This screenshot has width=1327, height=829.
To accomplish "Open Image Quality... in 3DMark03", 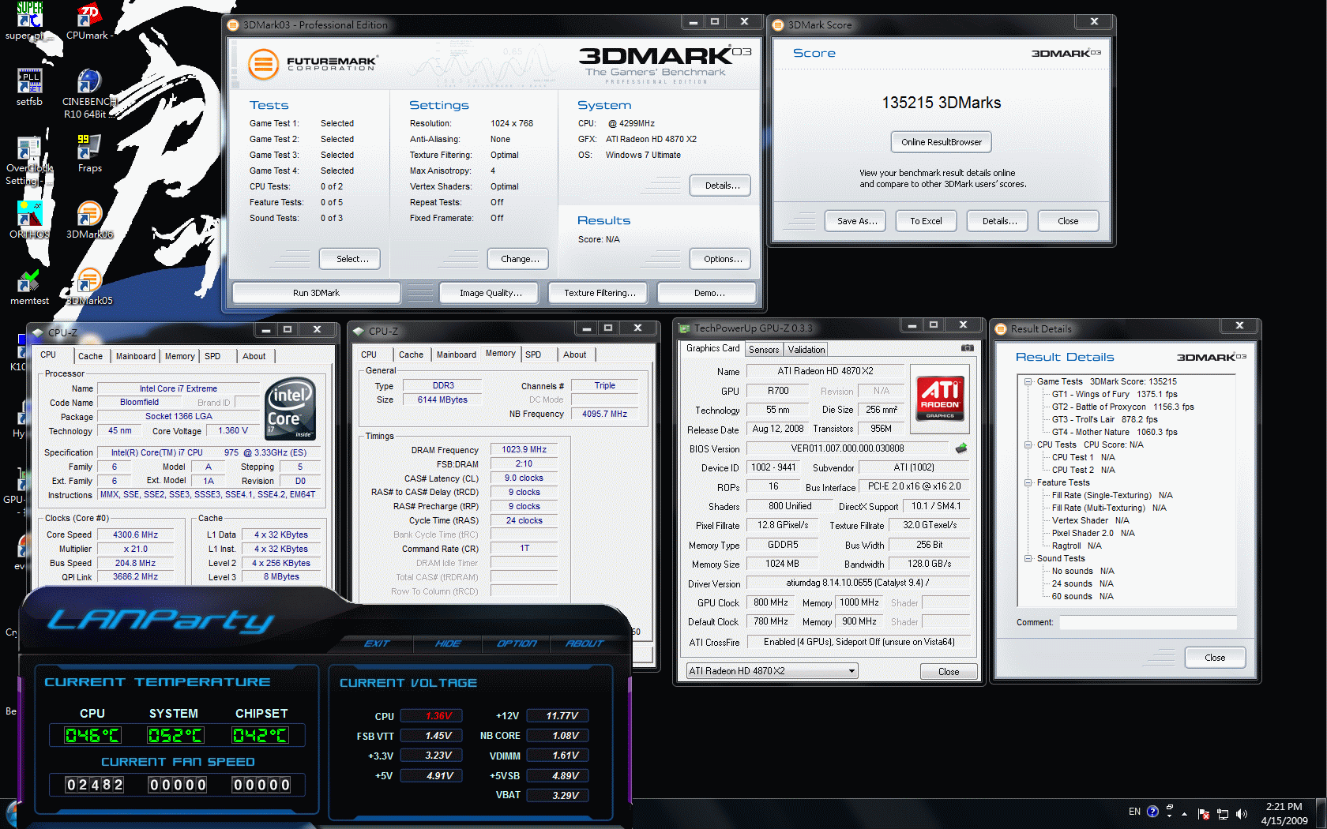I will click(x=491, y=293).
